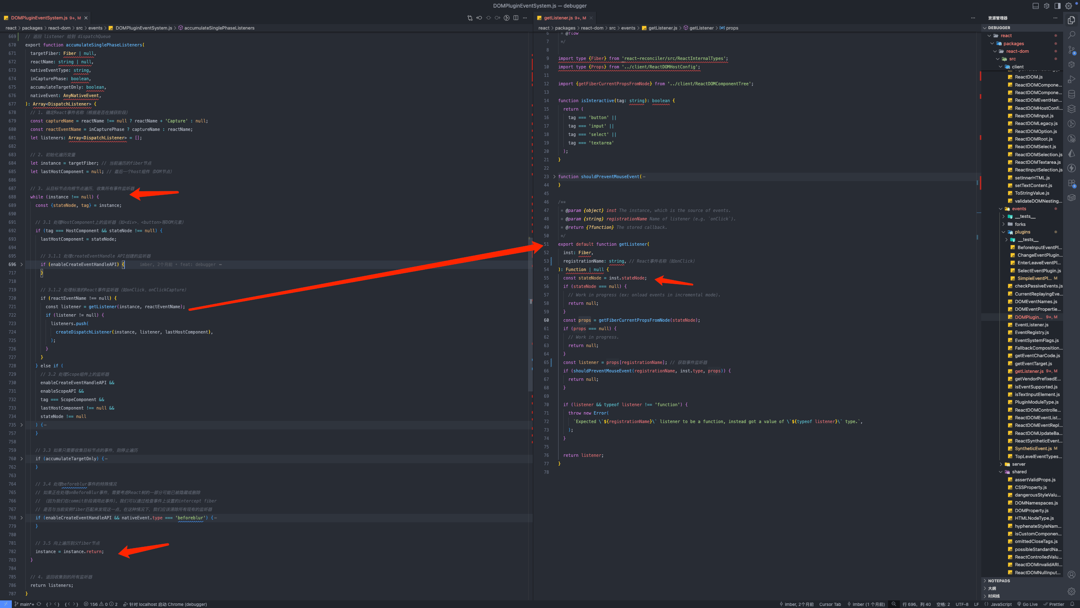Image resolution: width=1080 pixels, height=608 pixels.
Task: Open remote window indicator in status bar
Action: point(6,604)
